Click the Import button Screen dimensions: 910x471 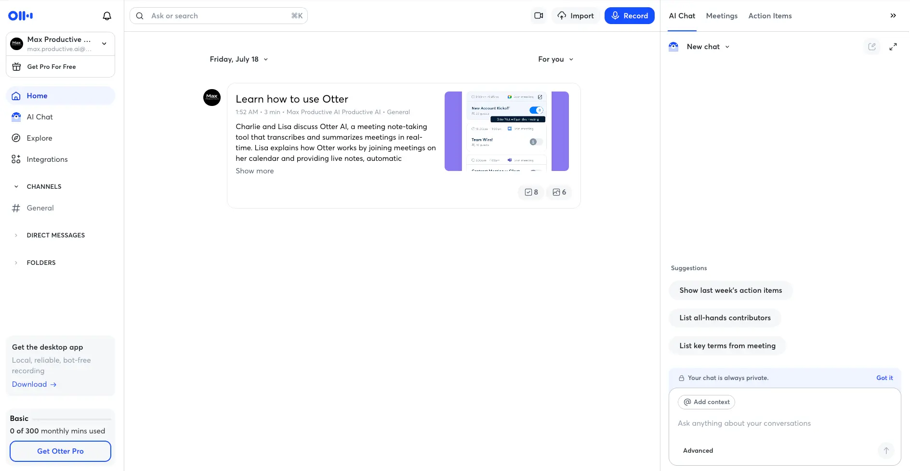click(576, 16)
